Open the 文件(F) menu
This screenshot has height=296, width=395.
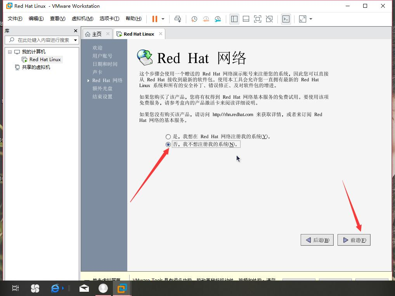point(15,19)
